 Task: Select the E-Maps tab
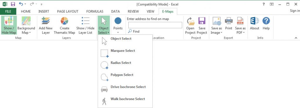pos(168,11)
